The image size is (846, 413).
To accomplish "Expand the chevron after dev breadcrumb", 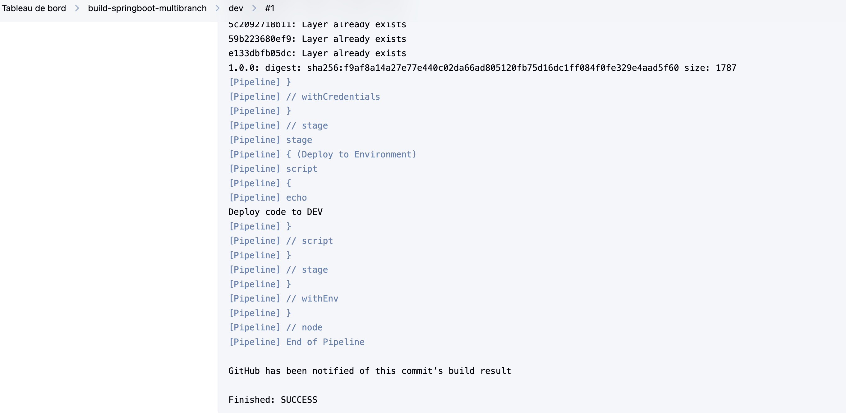I will [254, 8].
